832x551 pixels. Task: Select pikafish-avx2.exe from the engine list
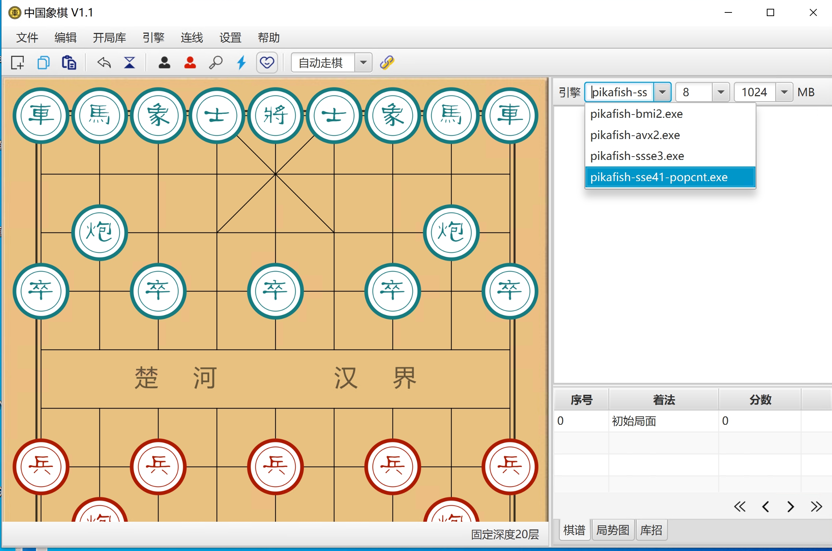670,135
